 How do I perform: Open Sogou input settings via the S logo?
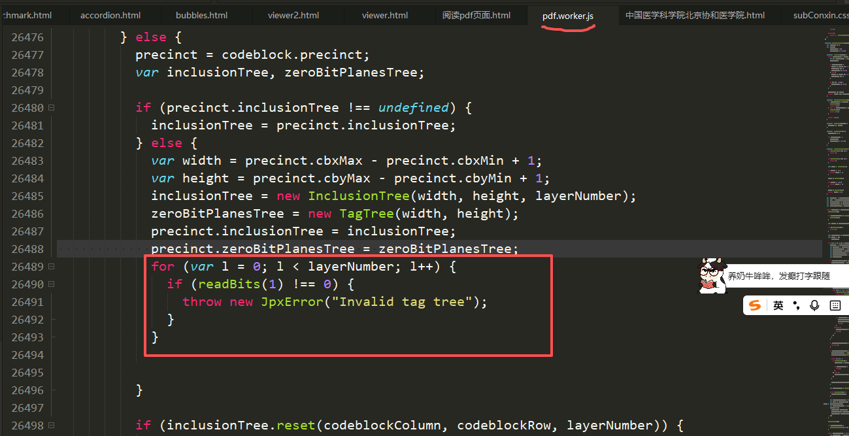coord(755,305)
